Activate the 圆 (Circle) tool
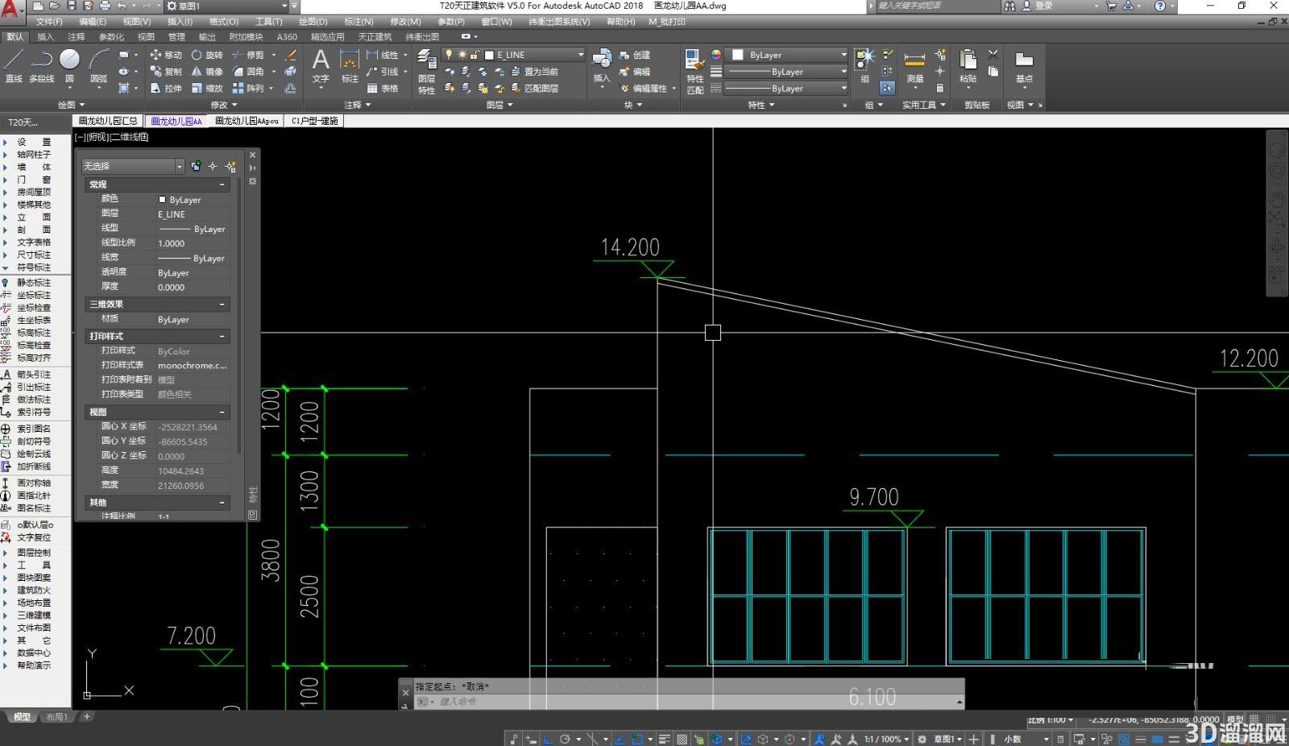The width and height of the screenshot is (1289, 746). pos(70,65)
